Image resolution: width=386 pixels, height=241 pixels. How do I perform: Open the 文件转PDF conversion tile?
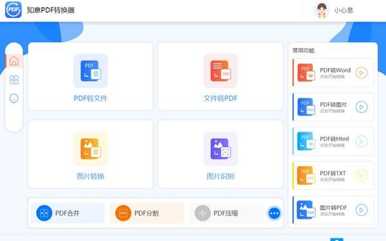tap(220, 76)
